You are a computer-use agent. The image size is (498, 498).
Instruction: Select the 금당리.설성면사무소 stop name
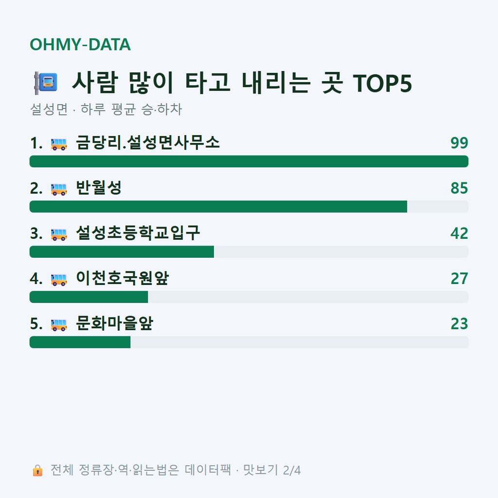click(148, 142)
